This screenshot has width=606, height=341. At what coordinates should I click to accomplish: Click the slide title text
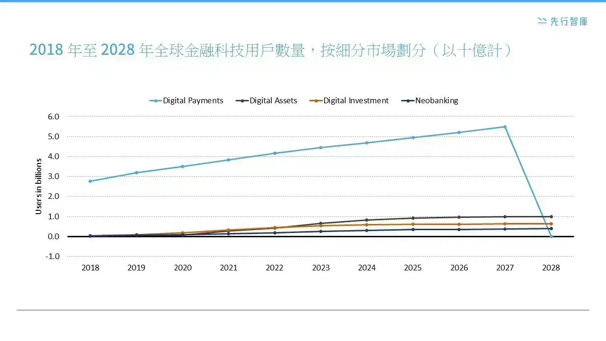pos(271,50)
